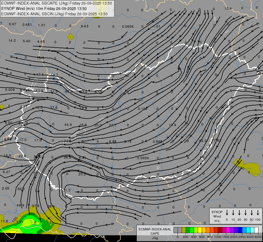Click the map value 6.67
This screenshot has height=242, width=263.
13,24
